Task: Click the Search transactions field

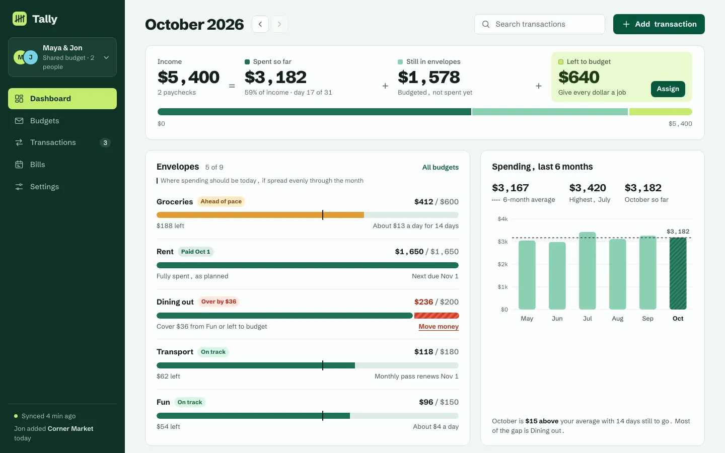Action: coord(540,24)
